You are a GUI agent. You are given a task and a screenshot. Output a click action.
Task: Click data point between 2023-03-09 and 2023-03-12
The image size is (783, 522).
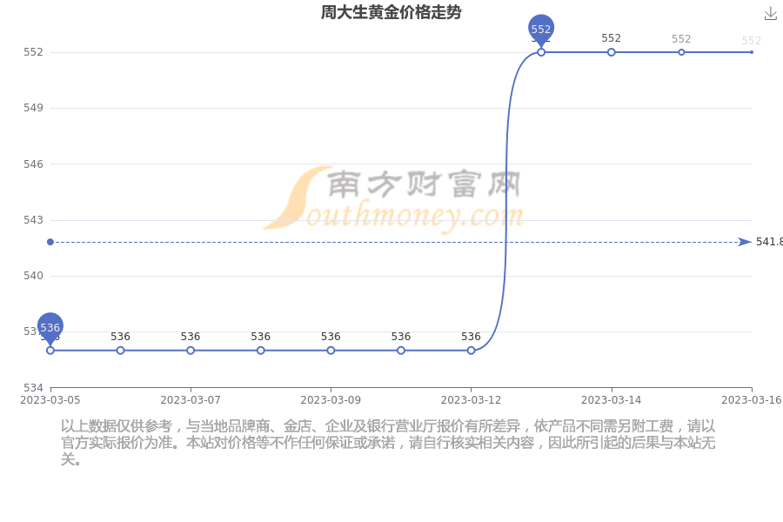click(401, 351)
